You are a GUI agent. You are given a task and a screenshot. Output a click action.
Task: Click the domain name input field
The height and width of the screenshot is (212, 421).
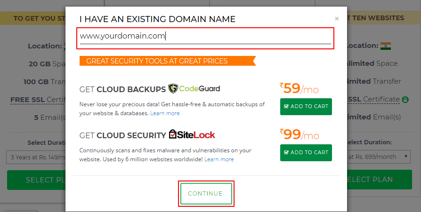click(205, 36)
